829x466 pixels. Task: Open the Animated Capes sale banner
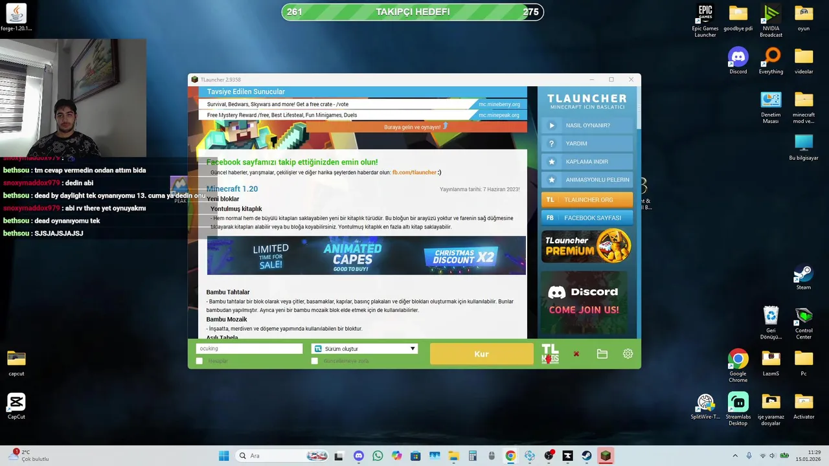tap(367, 256)
